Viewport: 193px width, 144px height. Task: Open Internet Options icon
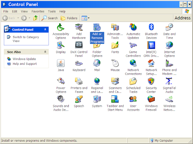[x=169, y=45]
